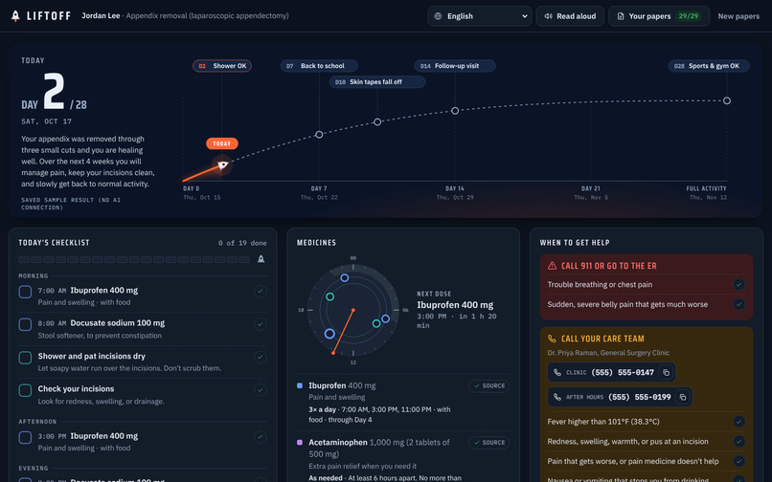The image size is (772, 482).
Task: Click the rocket marker on recovery timeline
Action: pos(222,165)
